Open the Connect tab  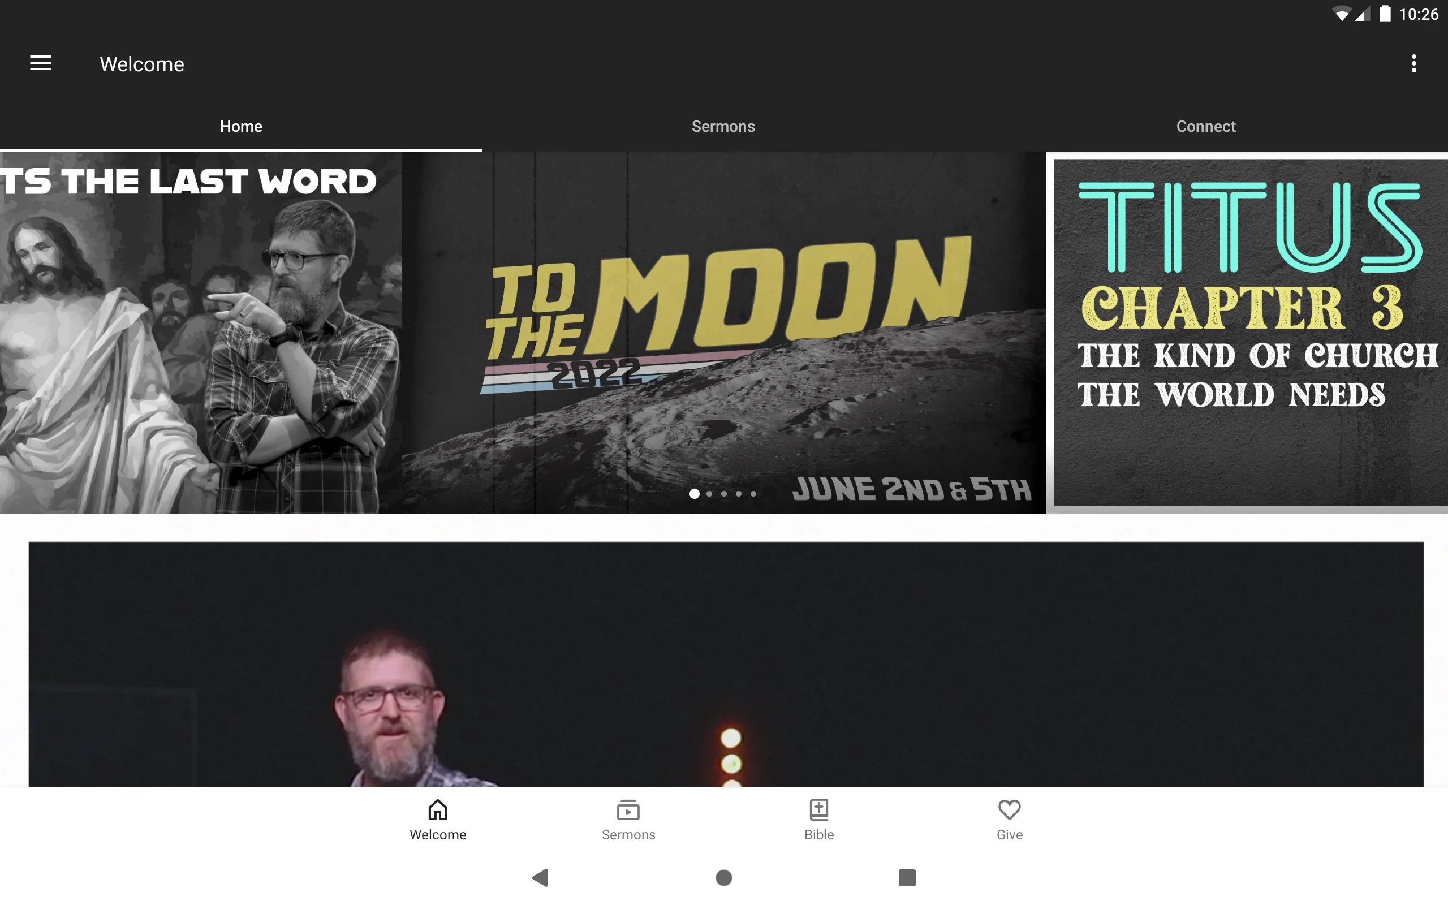(1206, 126)
